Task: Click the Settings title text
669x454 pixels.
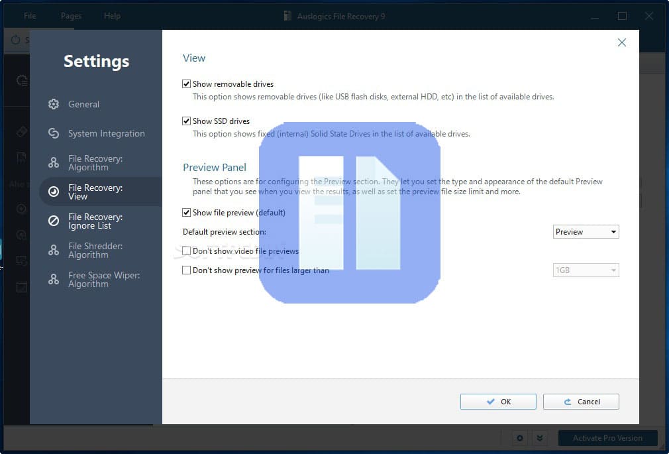Action: tap(97, 61)
